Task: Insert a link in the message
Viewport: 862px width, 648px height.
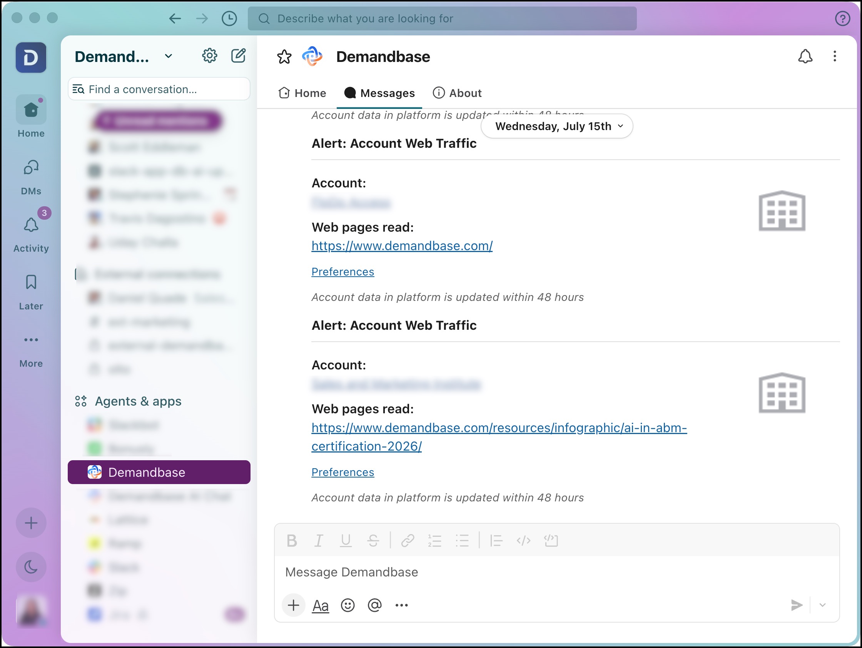Action: (x=408, y=541)
